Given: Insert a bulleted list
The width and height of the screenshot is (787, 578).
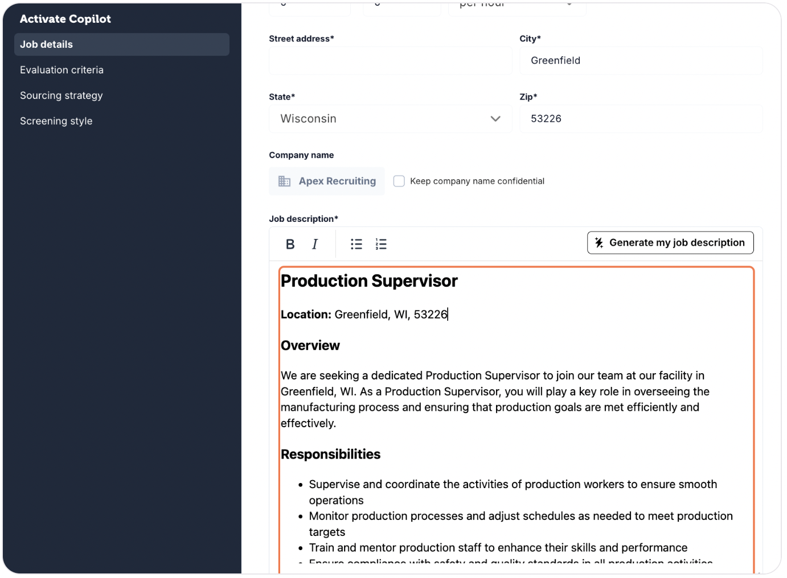Looking at the screenshot, I should [356, 244].
